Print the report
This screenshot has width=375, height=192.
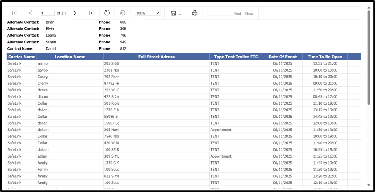[195, 13]
